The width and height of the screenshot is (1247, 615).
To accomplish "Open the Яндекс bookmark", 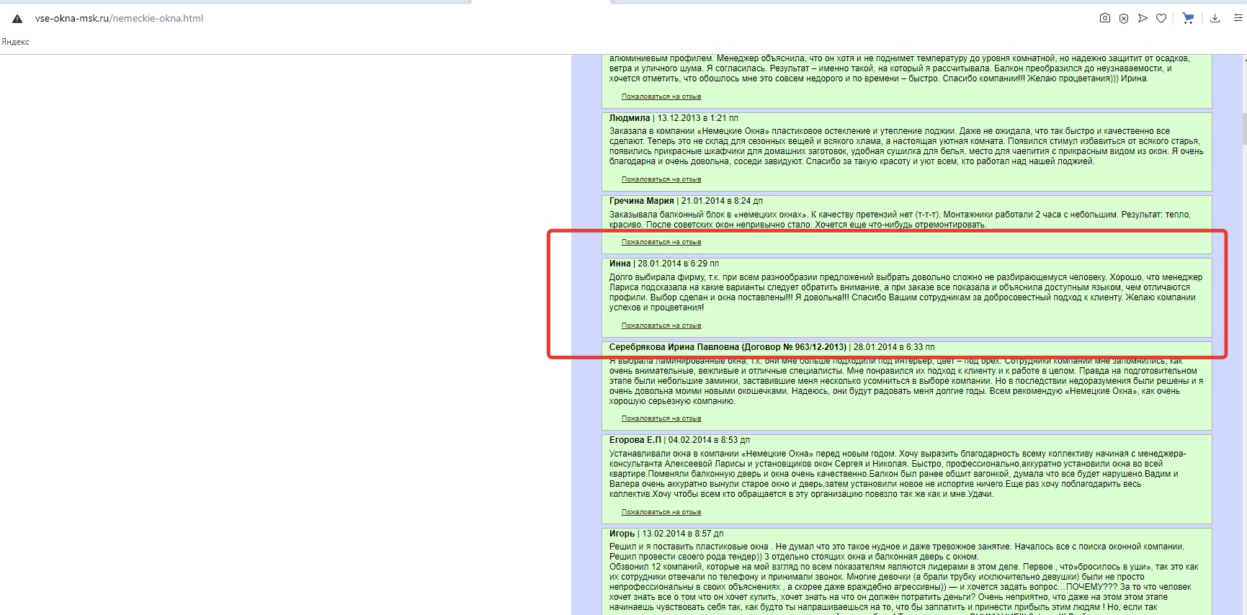I will pos(15,42).
